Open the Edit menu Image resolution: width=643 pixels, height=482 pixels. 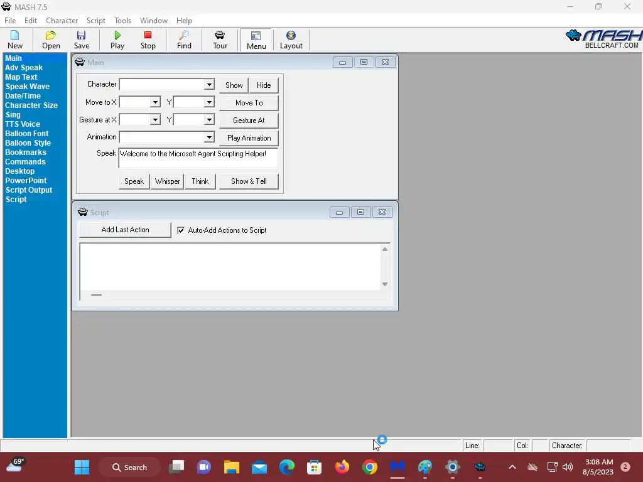pyautogui.click(x=31, y=21)
